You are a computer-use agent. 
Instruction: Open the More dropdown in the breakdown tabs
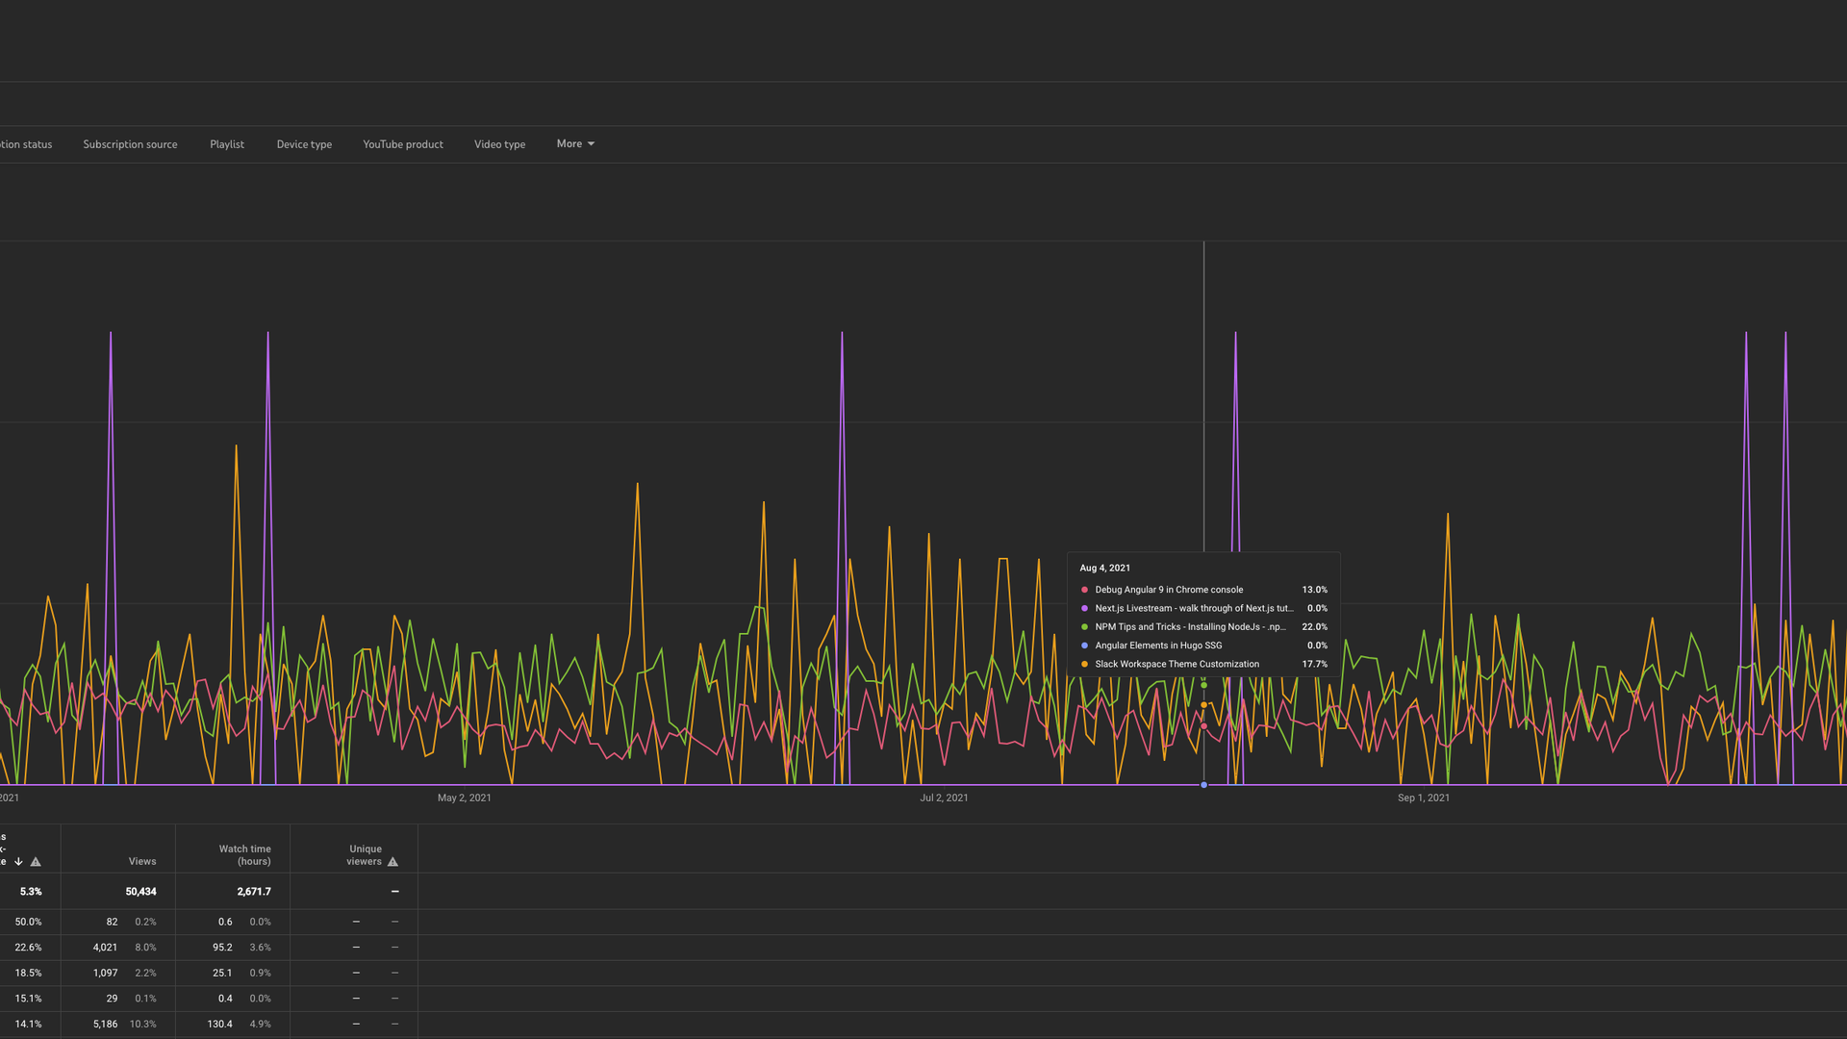click(569, 144)
